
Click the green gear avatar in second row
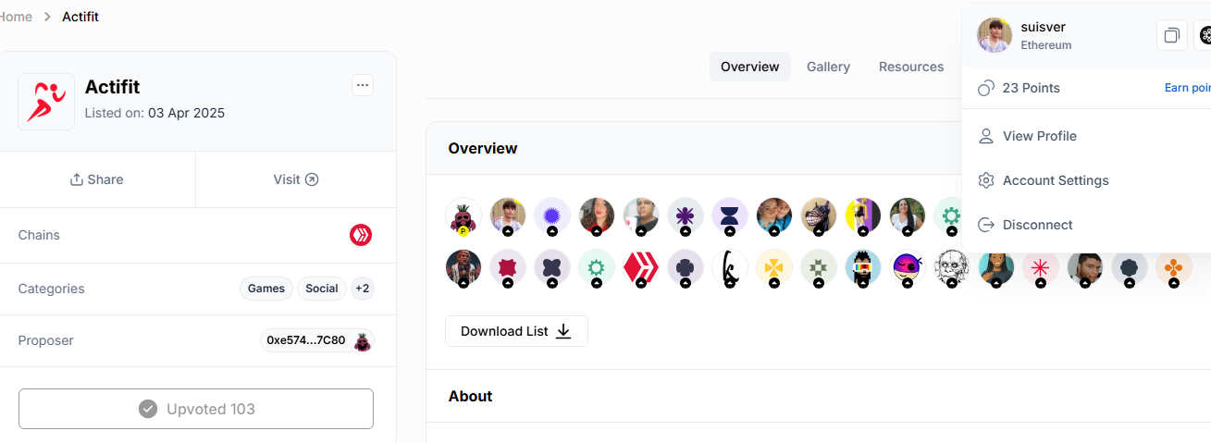pyautogui.click(x=597, y=267)
